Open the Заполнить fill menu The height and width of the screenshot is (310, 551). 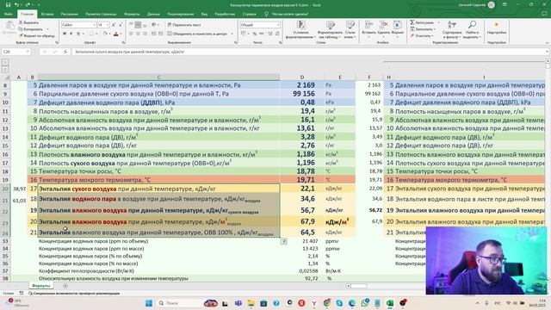tap(423, 29)
